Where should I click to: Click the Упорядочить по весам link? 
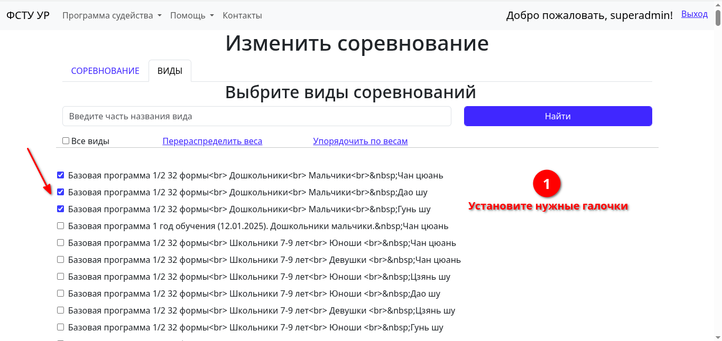click(x=360, y=141)
